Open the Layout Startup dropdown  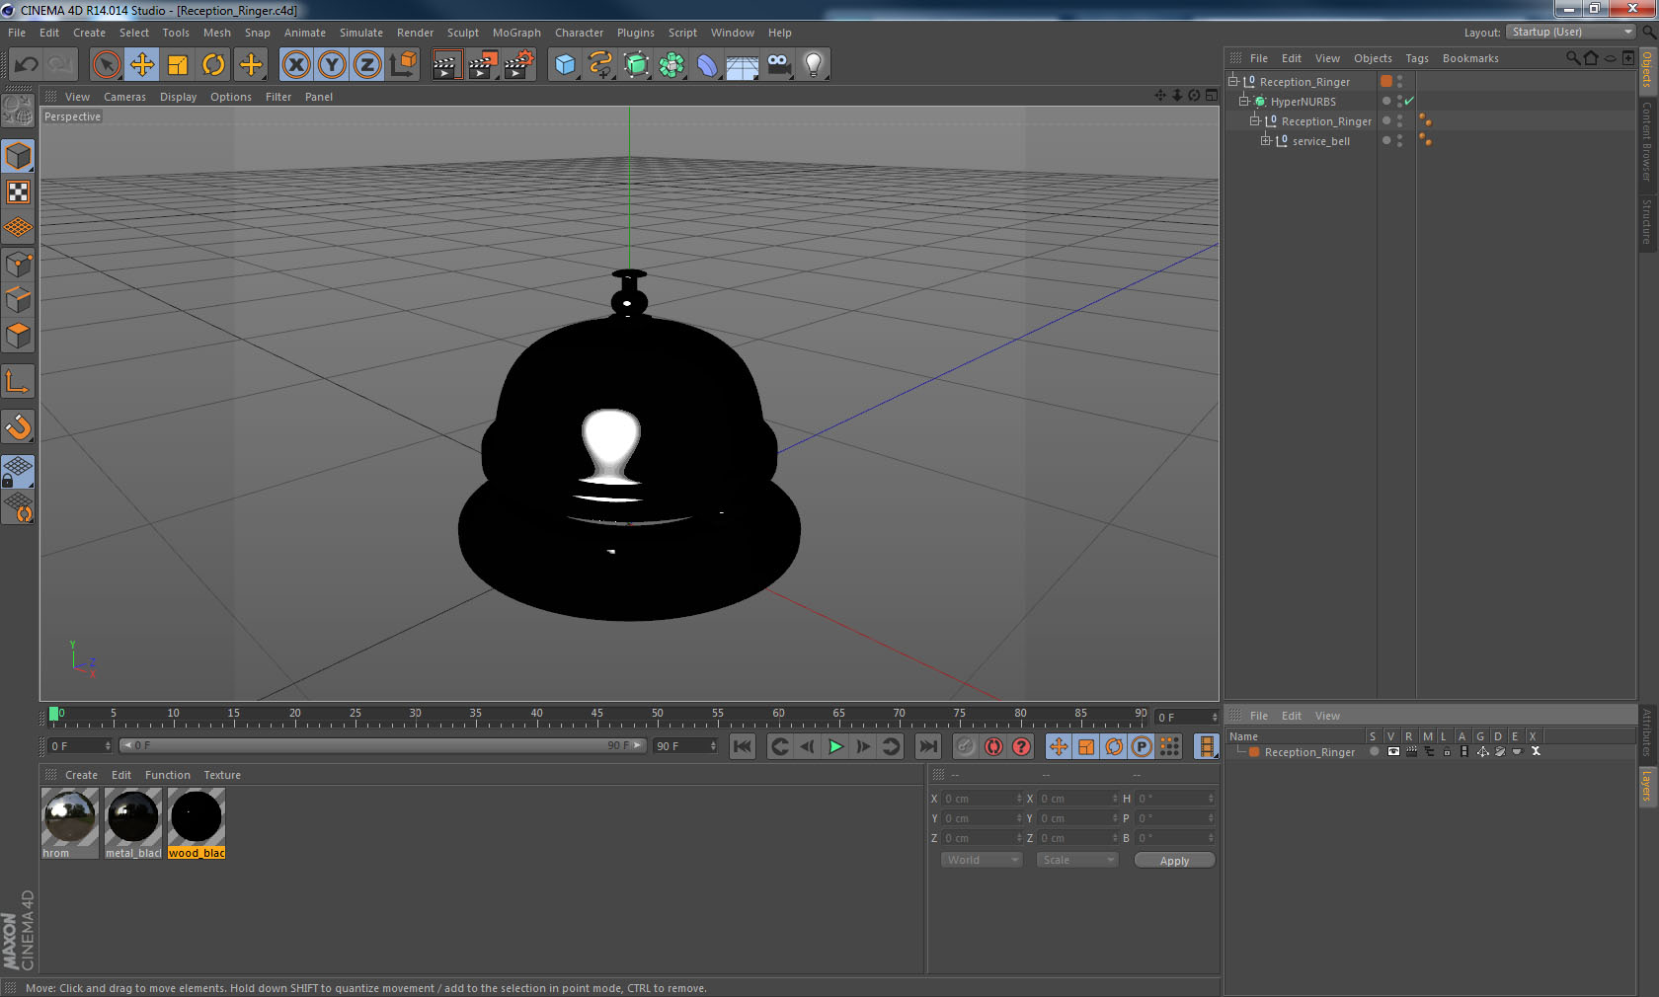[1571, 32]
